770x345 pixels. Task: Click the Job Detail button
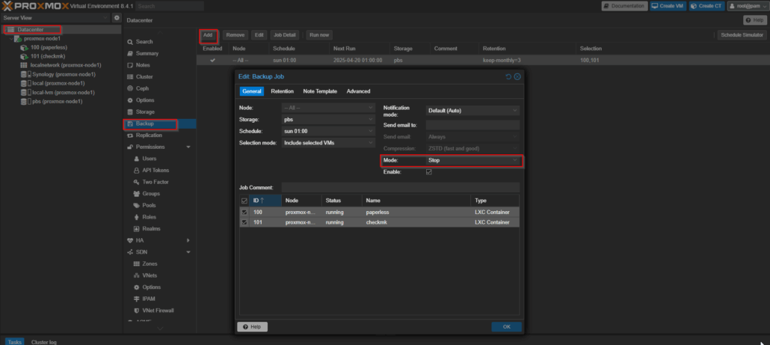pos(285,35)
